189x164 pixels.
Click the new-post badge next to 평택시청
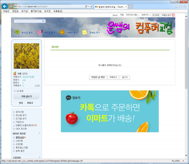coord(25,137)
